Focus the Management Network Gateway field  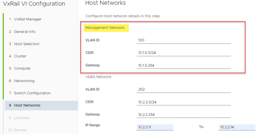point(184,65)
